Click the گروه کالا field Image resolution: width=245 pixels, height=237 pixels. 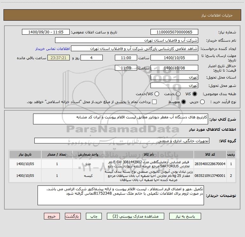[122, 141]
